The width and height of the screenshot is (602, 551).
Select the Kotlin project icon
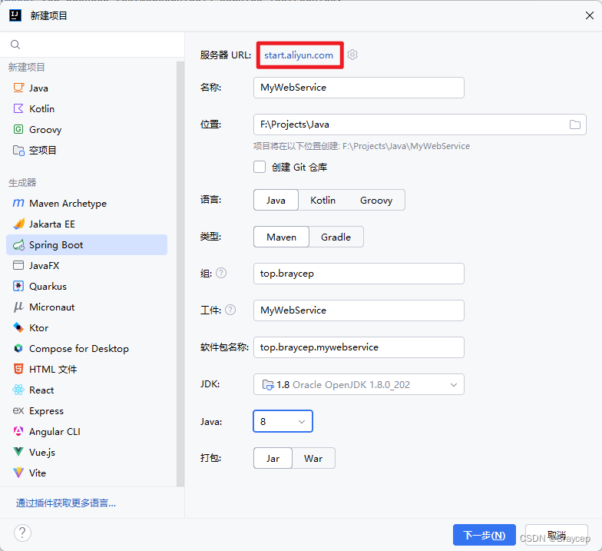18,108
